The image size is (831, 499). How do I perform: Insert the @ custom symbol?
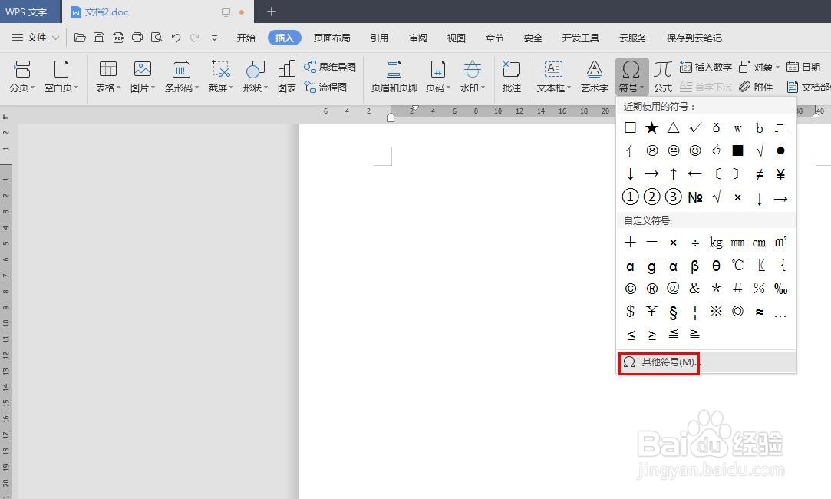tap(673, 288)
